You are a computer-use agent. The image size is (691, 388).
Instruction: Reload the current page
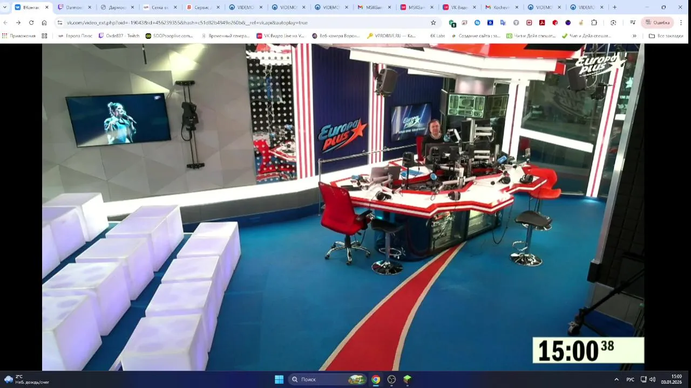(31, 23)
